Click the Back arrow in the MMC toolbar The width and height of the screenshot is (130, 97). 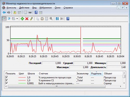4,13
